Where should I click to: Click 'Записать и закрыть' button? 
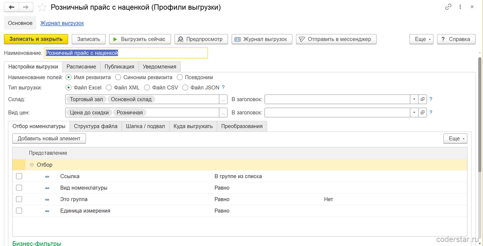click(36, 39)
